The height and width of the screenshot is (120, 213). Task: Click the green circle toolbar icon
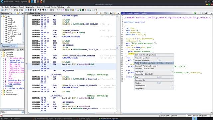coord(80,10)
